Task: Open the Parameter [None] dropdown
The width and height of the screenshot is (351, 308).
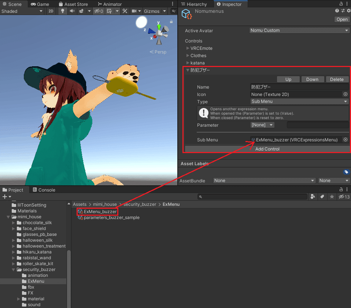Action: tap(262, 125)
